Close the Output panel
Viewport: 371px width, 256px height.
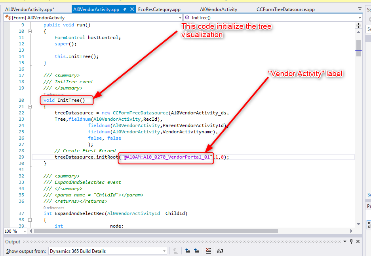tap(358, 241)
